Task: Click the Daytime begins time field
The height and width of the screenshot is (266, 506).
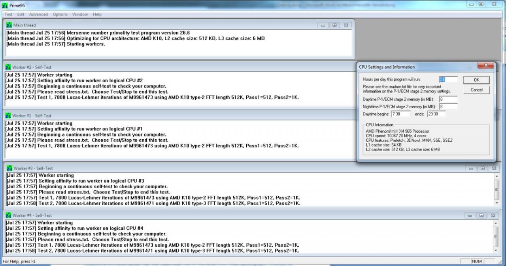Action: pyautogui.click(x=401, y=114)
